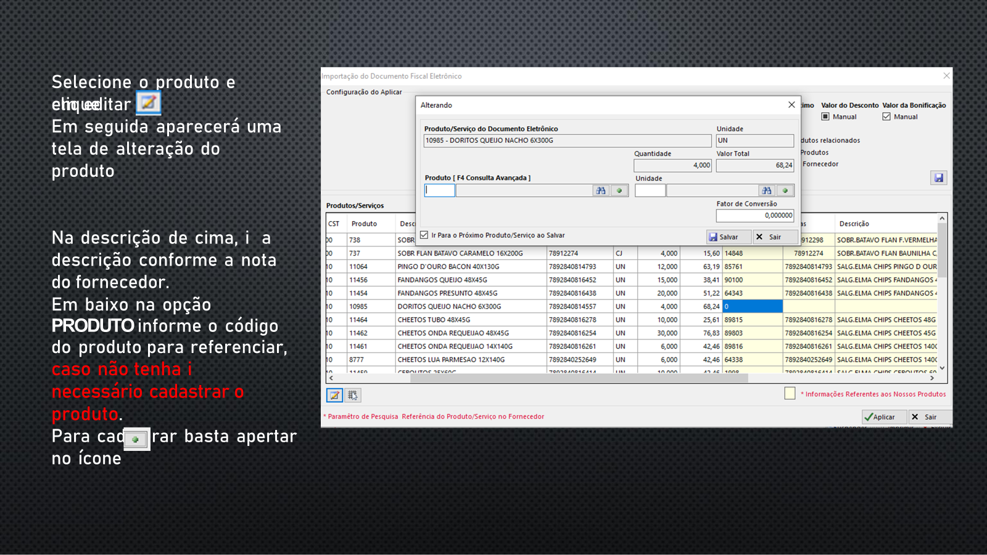The width and height of the screenshot is (987, 555).
Task: Select row CHEETOS ONDA REQUEIJAO 48X45G
Action: click(632, 333)
